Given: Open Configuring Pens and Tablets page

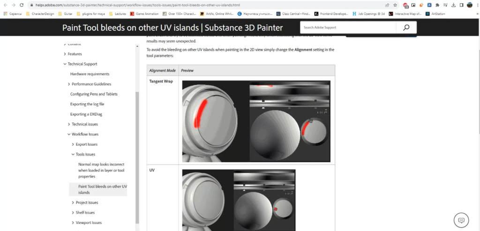Looking at the screenshot, I should (94, 94).
